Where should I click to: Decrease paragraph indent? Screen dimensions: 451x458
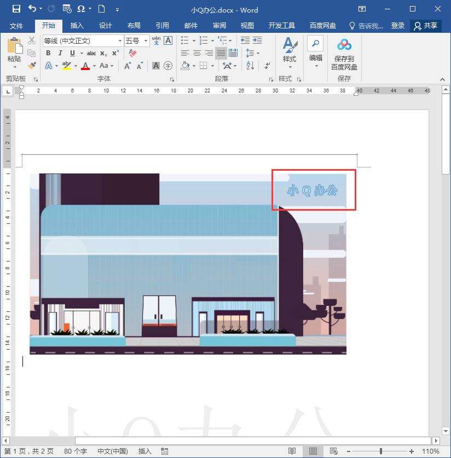(x=245, y=40)
